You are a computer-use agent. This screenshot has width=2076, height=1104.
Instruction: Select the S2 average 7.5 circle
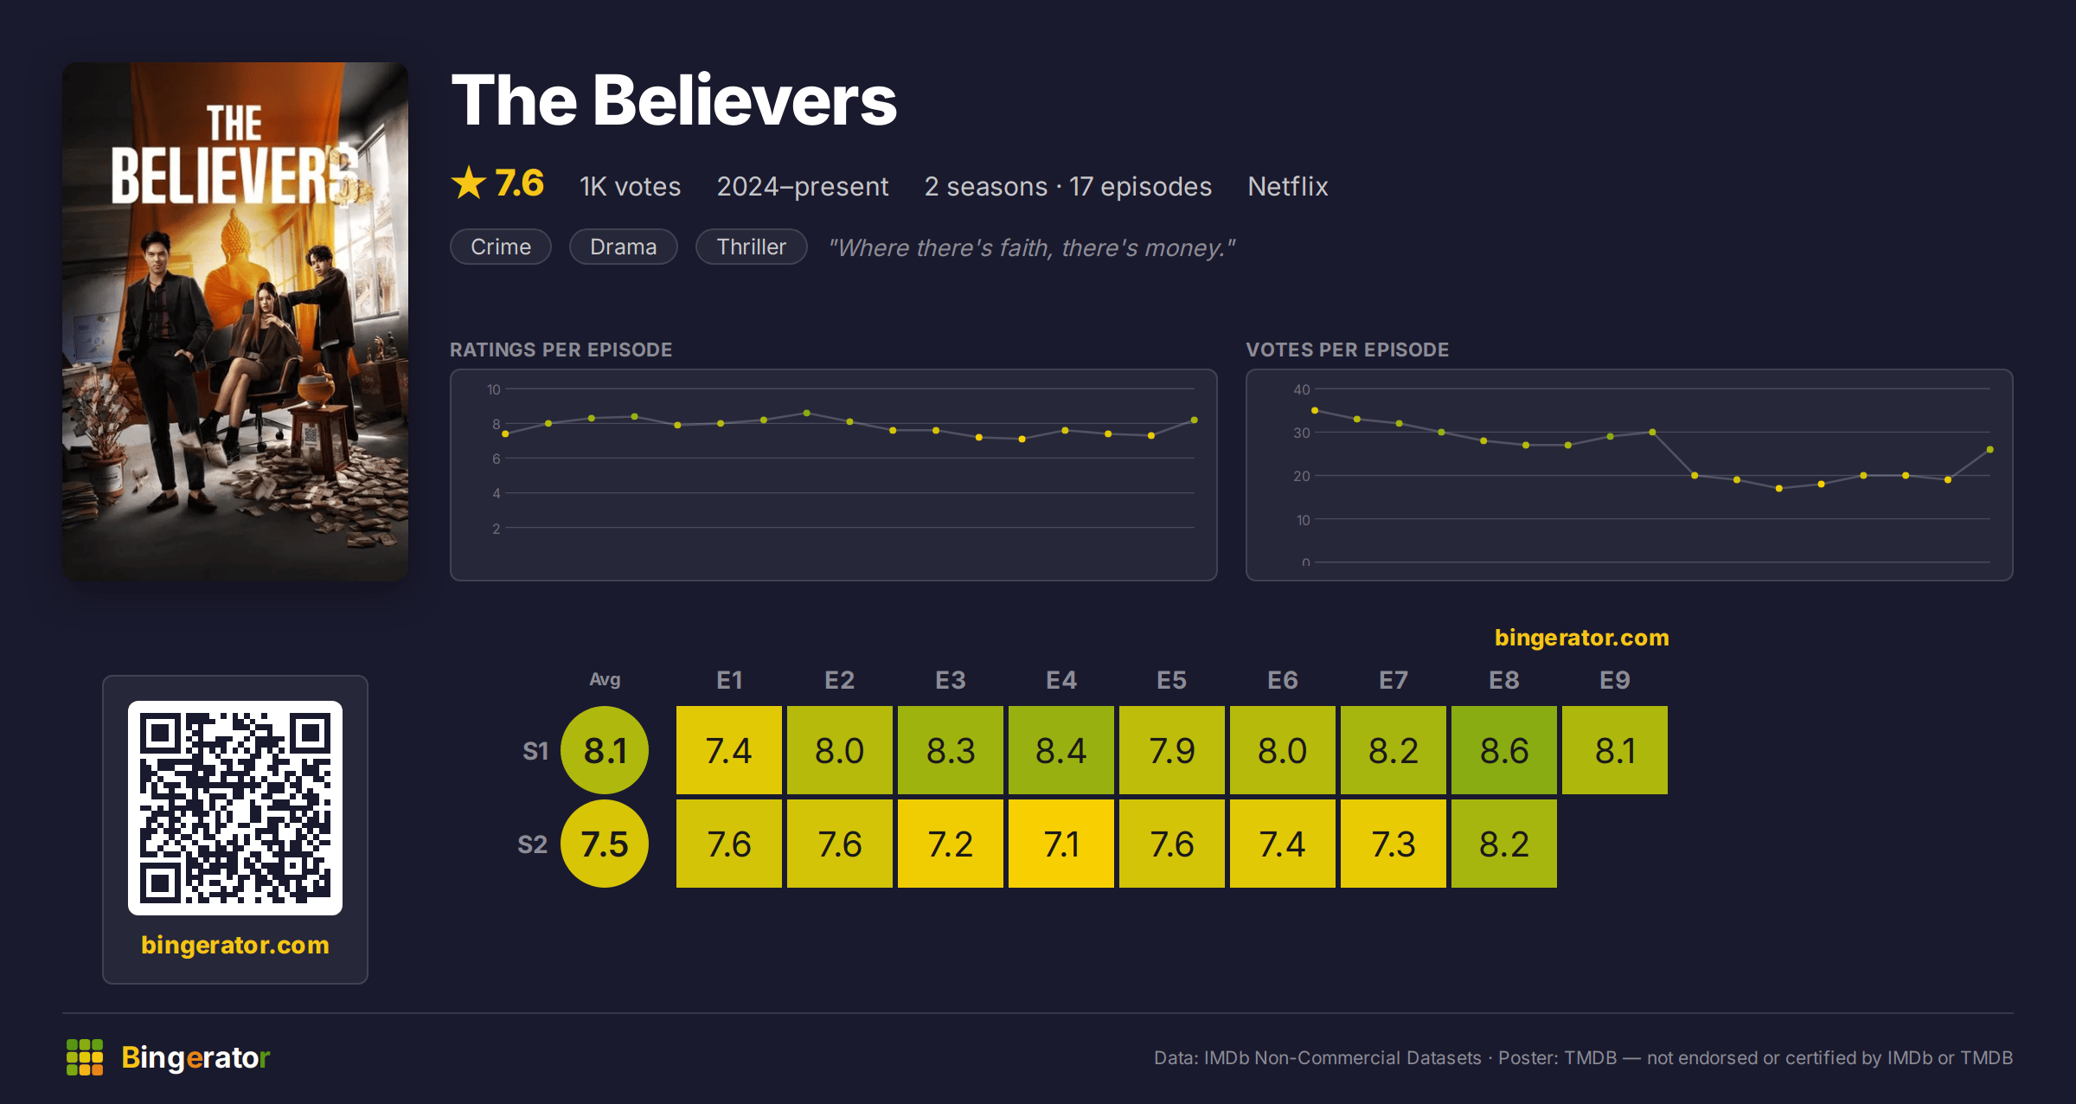click(605, 844)
